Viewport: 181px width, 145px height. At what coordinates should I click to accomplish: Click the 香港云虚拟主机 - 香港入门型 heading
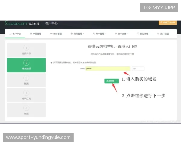[x=112, y=47]
